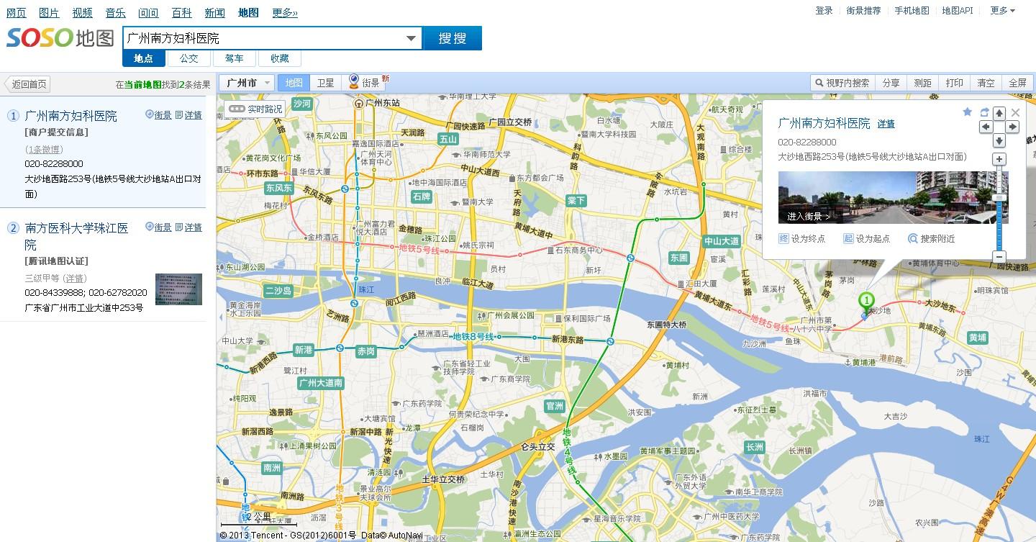Click 返回首页 to go back home

28,84
